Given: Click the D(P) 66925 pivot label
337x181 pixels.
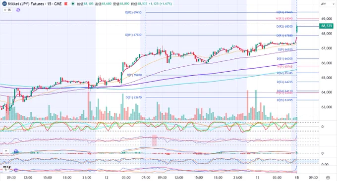Looking at the screenshot, I should tap(285, 49).
